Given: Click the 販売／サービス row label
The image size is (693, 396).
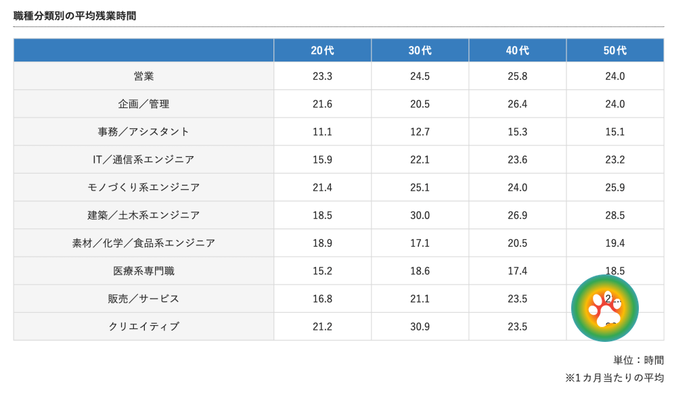Looking at the screenshot, I should (143, 299).
